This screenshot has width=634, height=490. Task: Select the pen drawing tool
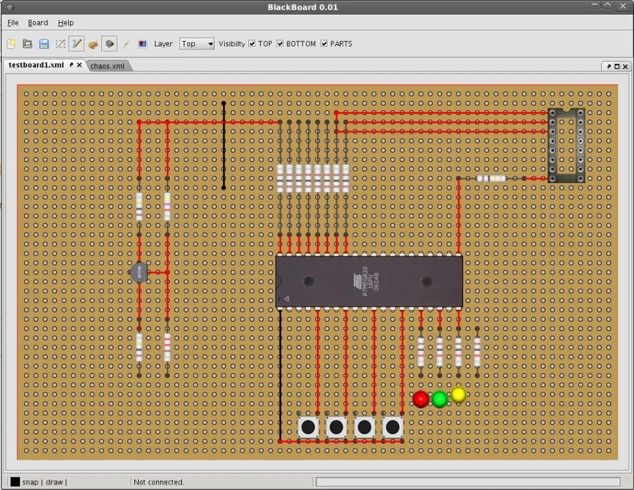click(x=76, y=44)
